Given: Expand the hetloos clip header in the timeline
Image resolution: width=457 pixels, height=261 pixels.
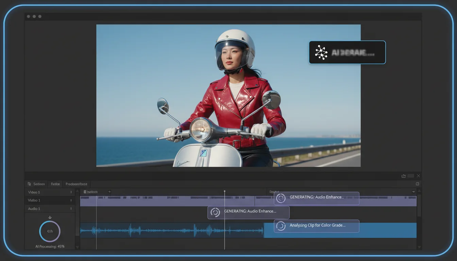Looking at the screenshot, I should pos(92,192).
